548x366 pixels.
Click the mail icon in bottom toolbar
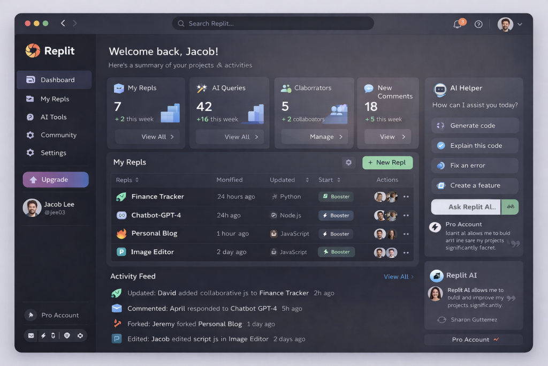coord(31,335)
